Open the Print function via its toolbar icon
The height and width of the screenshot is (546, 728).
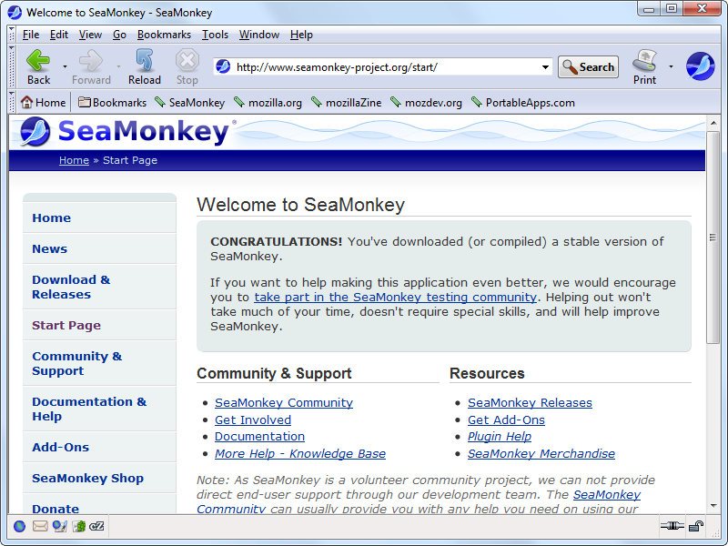tap(643, 64)
